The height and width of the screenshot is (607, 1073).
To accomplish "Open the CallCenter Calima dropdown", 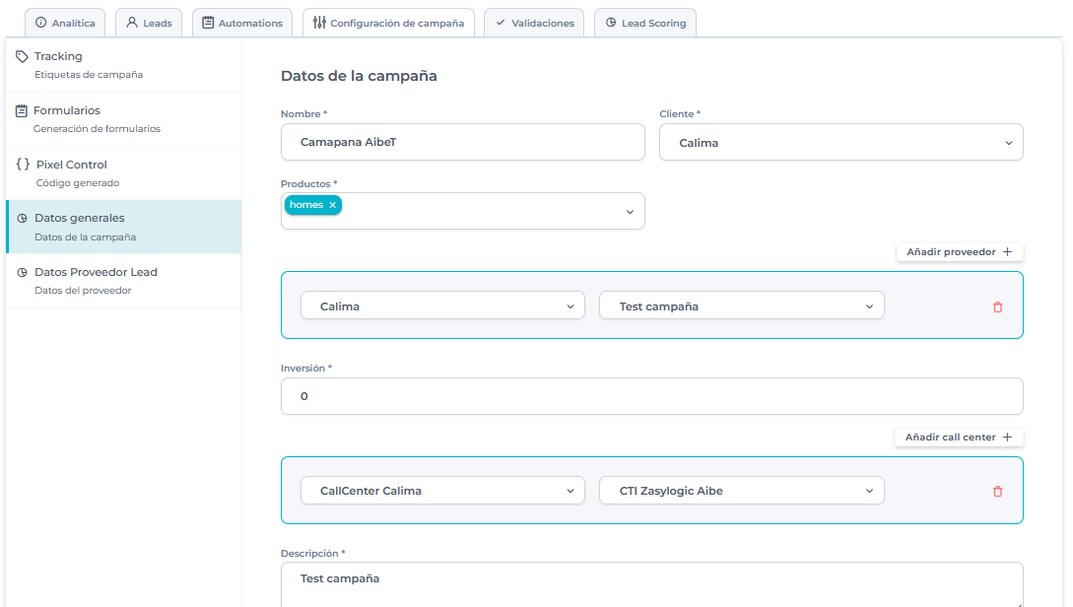I will [442, 491].
